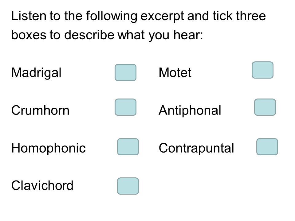Click the Madrigal label text
Image resolution: width=295 pixels, height=221 pixels.
pyautogui.click(x=36, y=73)
